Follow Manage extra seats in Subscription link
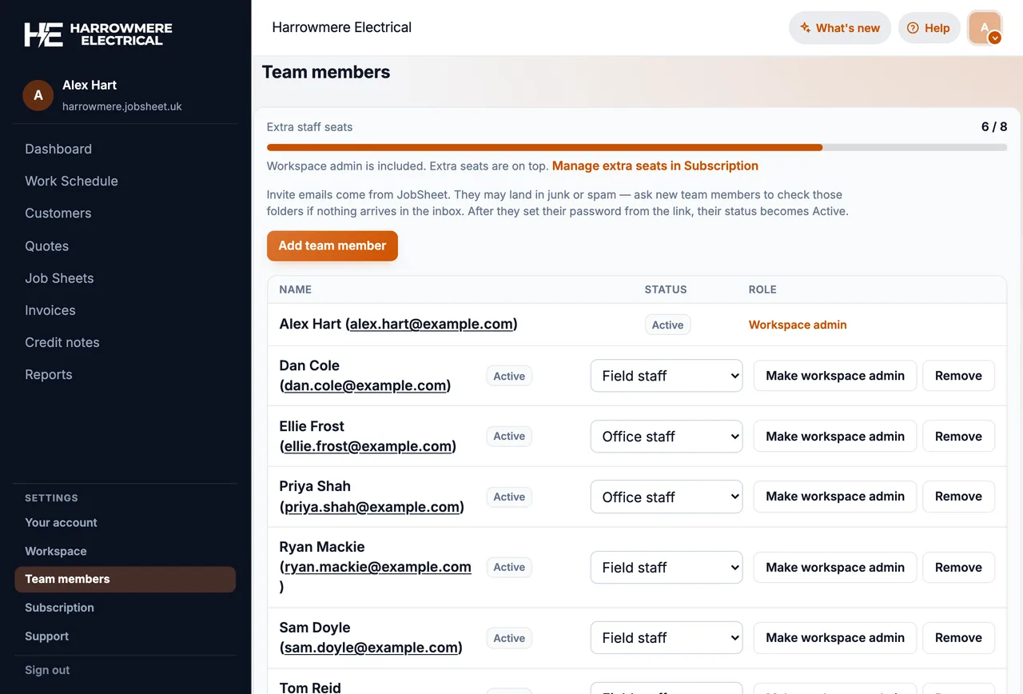This screenshot has width=1023, height=694. pos(655,166)
